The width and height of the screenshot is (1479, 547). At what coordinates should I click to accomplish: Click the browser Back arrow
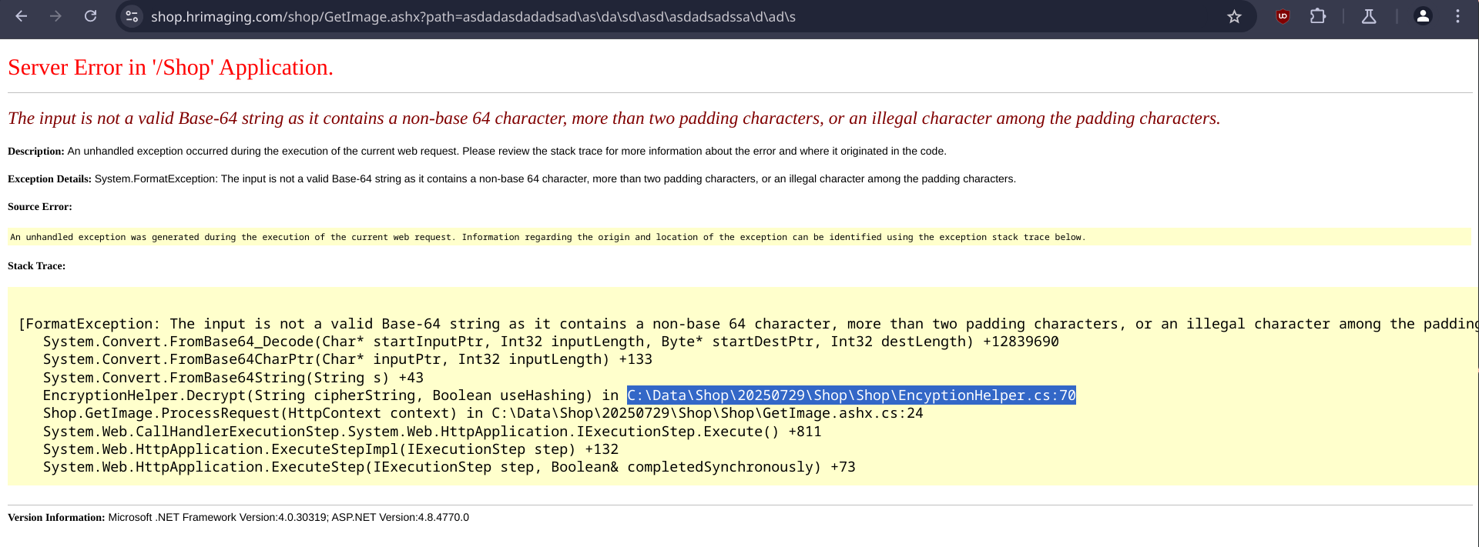pos(22,16)
